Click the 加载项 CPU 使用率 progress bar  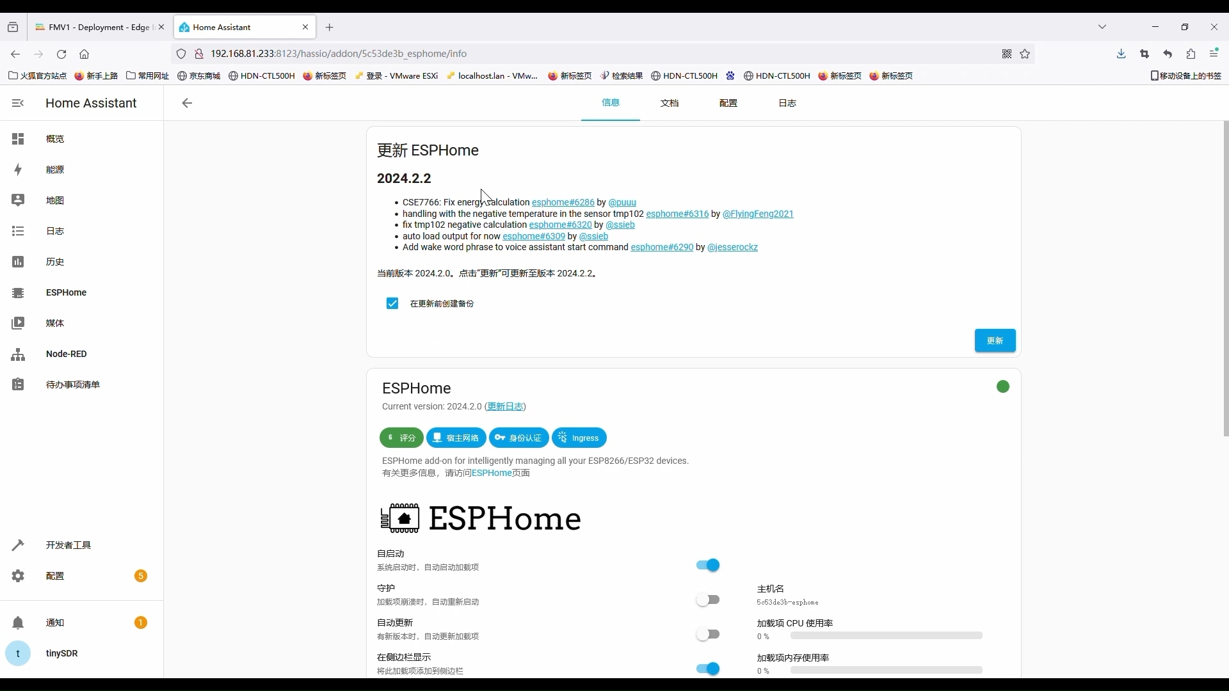click(887, 636)
